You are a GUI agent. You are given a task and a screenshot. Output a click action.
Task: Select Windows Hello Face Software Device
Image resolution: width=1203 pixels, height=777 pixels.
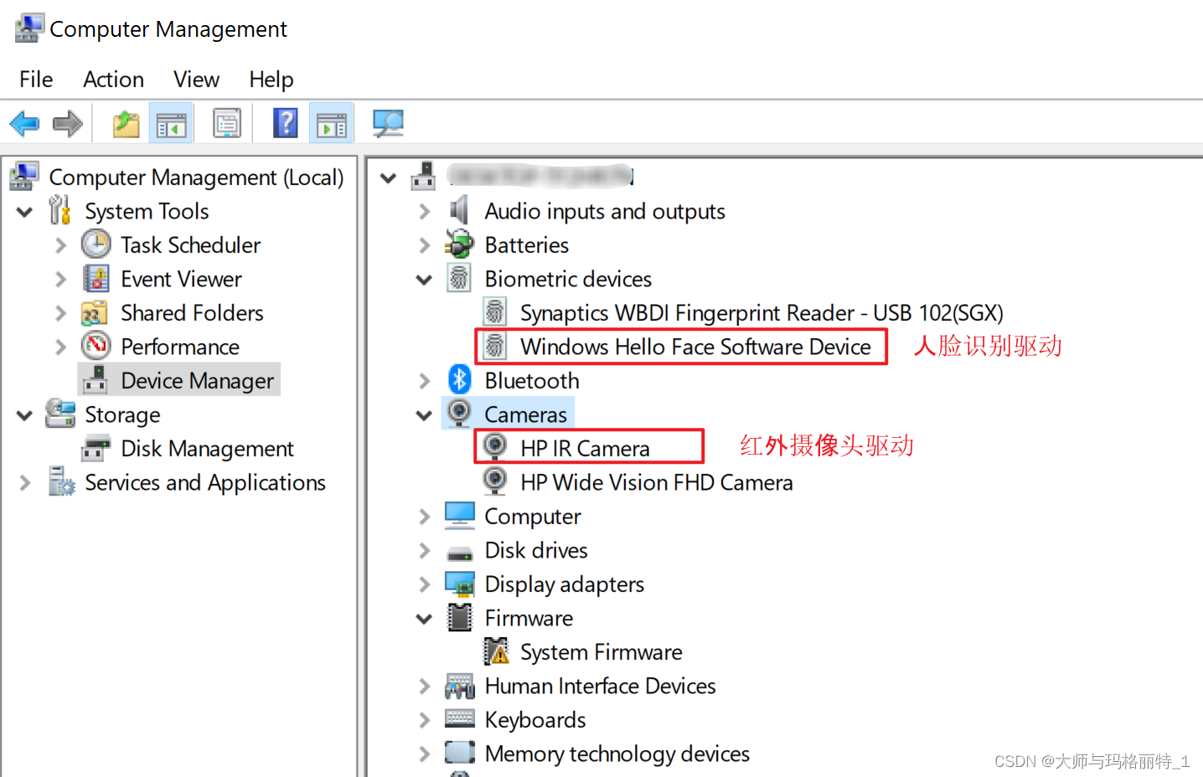coord(695,347)
